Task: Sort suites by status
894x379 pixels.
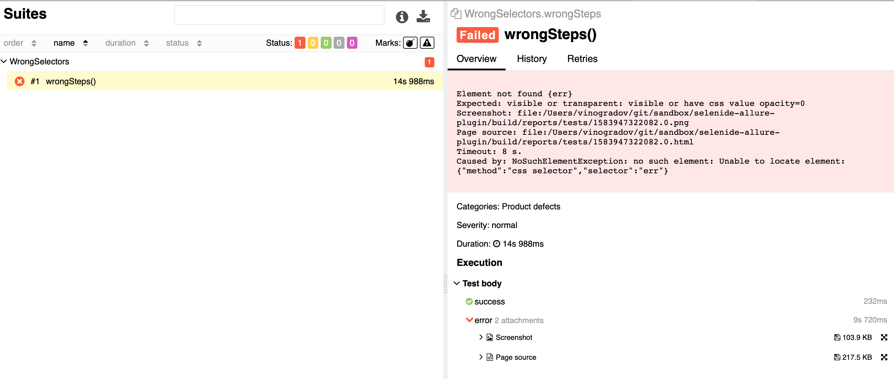Action: click(184, 43)
